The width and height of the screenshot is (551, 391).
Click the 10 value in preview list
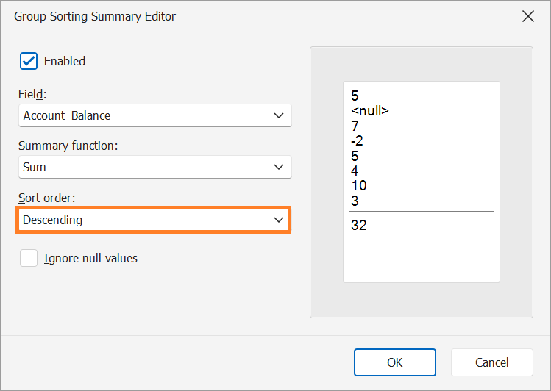tap(359, 185)
